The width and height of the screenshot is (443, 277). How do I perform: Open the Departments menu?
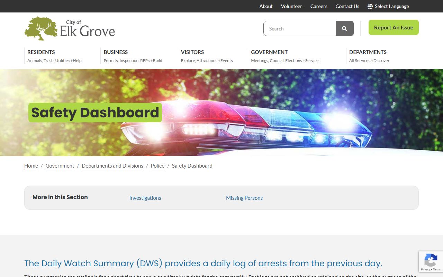pos(369,56)
